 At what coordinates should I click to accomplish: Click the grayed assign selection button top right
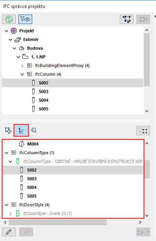(143, 19)
